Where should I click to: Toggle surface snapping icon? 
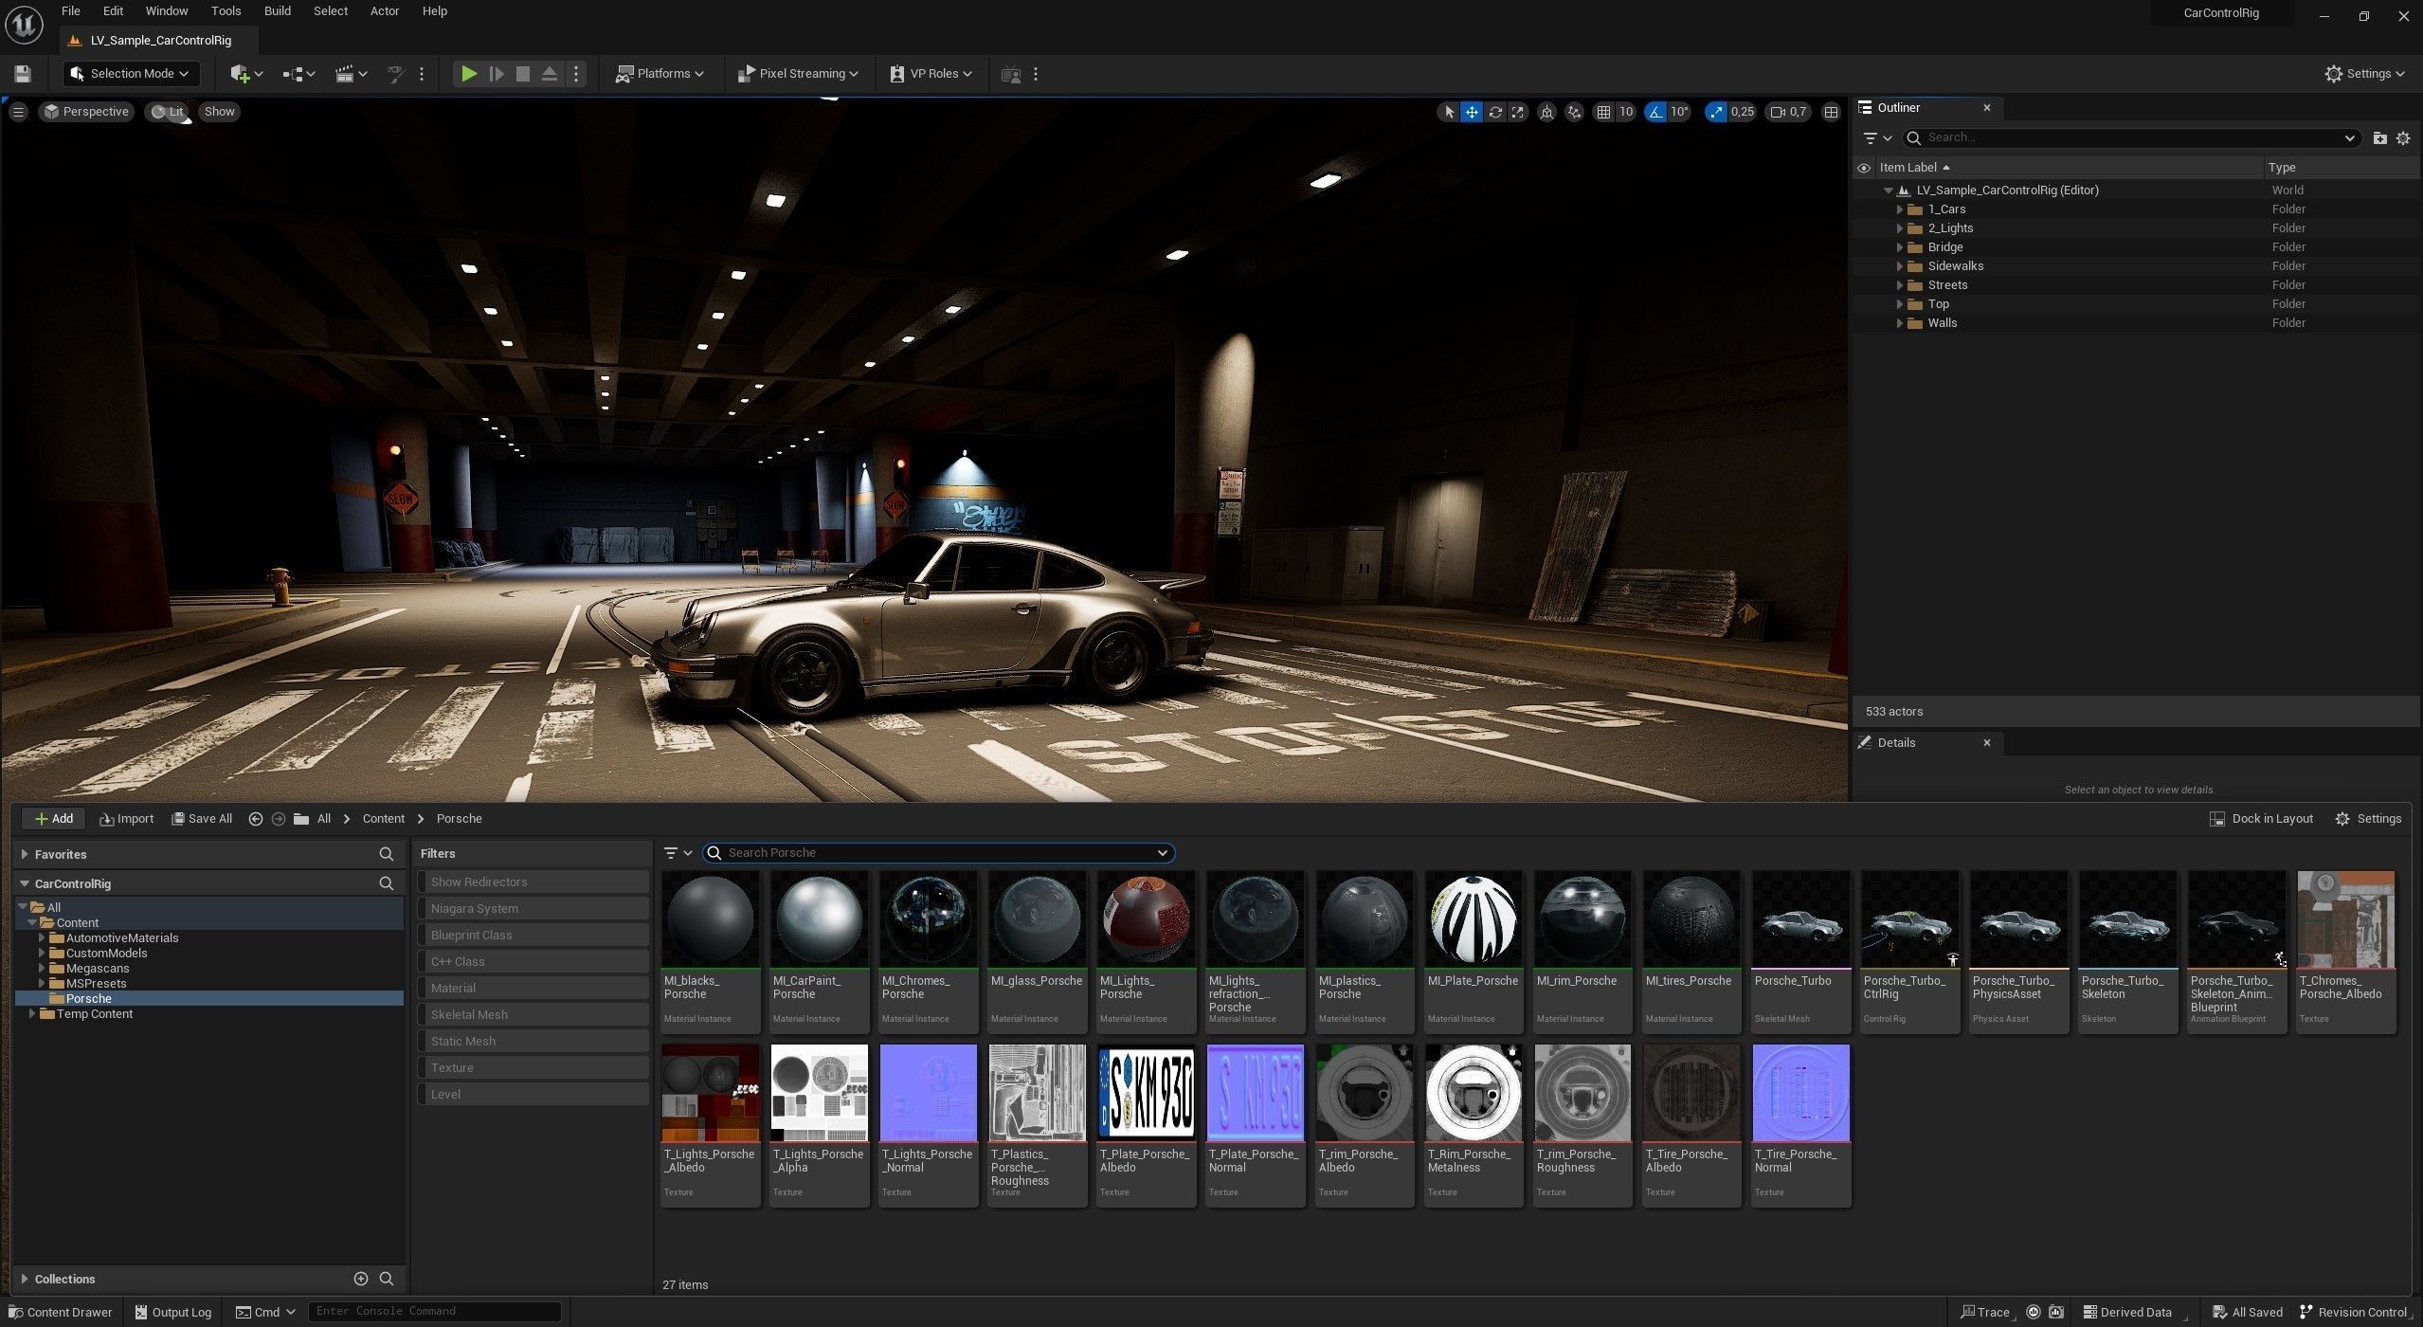point(1574,112)
